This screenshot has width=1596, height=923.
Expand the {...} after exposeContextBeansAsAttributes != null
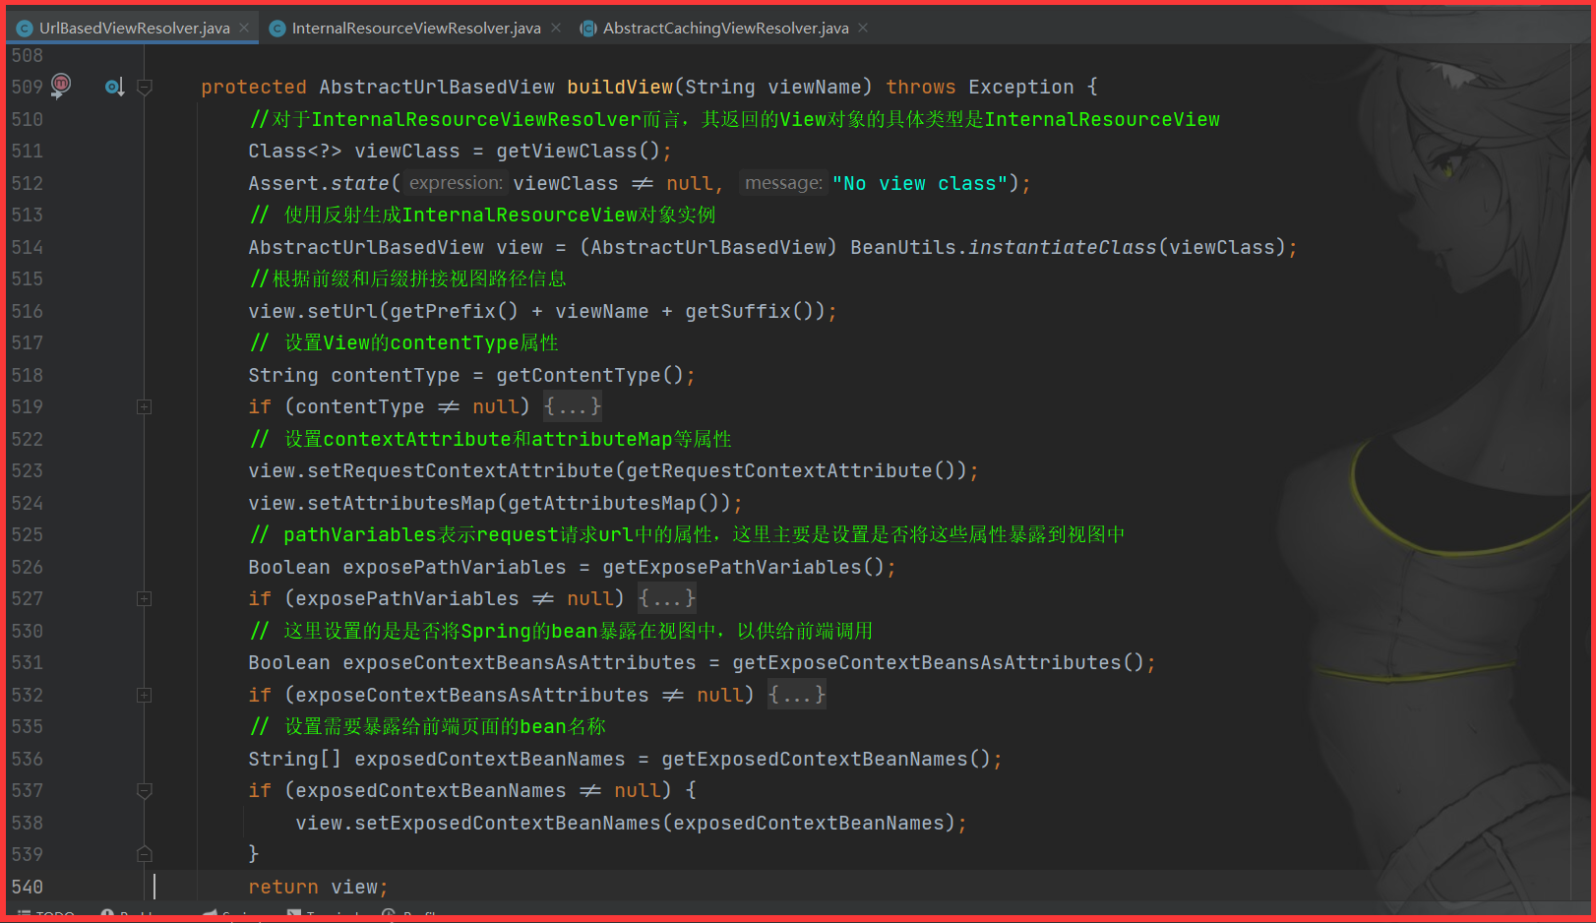pos(797,695)
